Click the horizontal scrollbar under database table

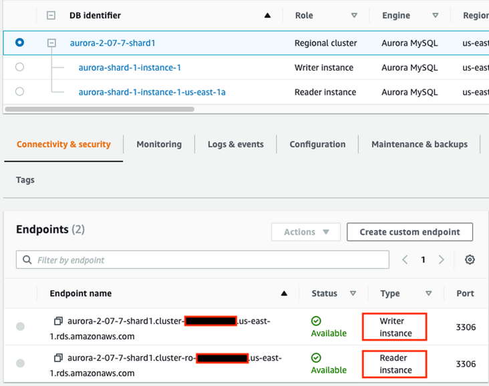click(100, 109)
